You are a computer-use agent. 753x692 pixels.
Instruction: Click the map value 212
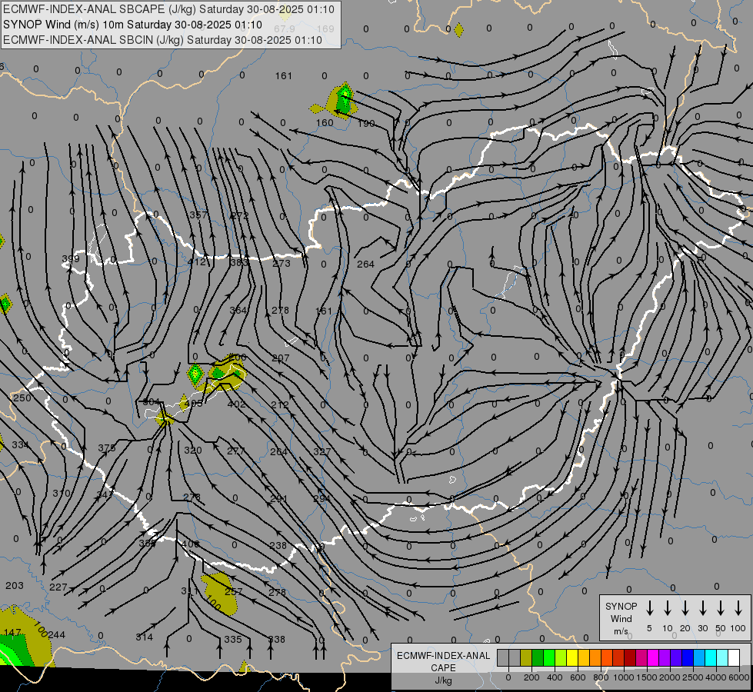tap(279, 405)
